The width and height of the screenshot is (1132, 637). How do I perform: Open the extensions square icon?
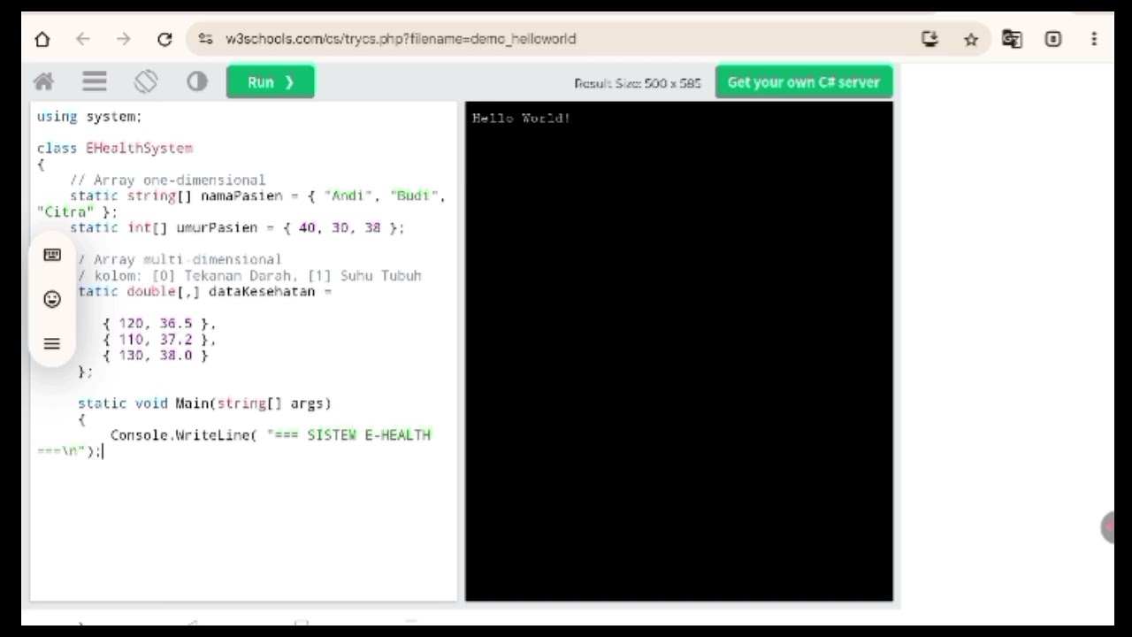pyautogui.click(x=1053, y=39)
